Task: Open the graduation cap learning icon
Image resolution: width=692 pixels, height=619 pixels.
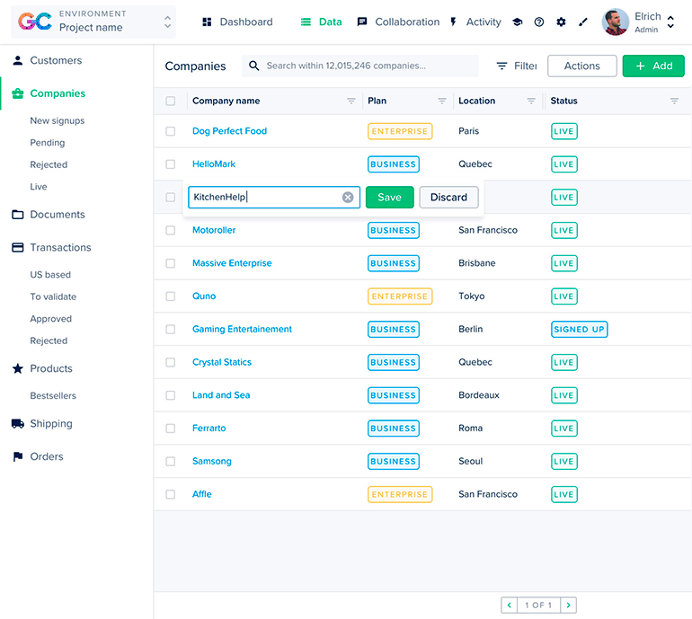Action: coord(517,22)
